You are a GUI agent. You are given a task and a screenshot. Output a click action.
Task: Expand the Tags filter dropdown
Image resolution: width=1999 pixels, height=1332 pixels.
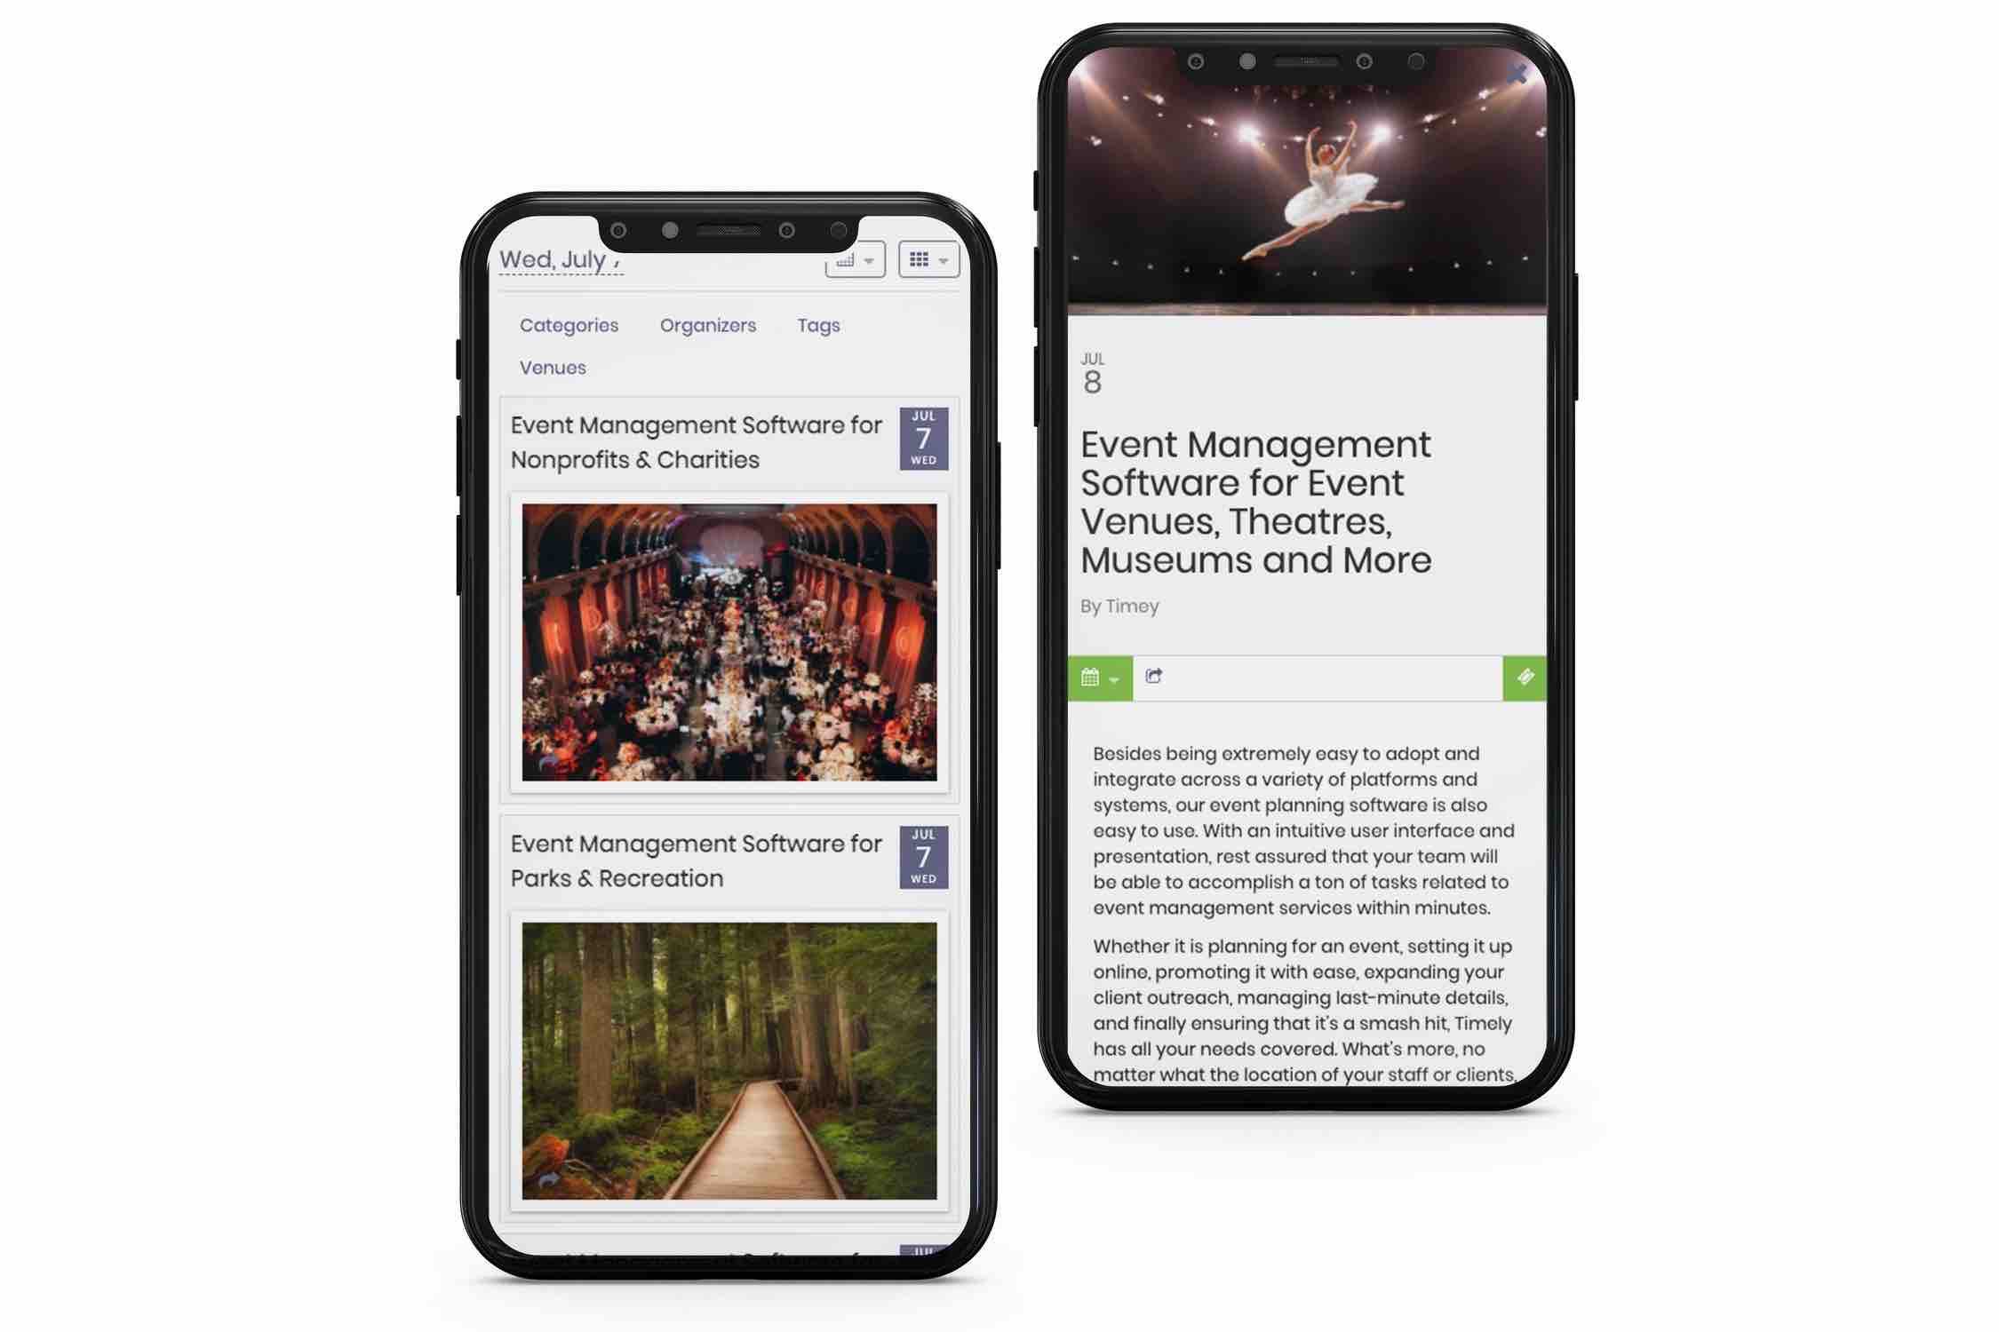818,324
